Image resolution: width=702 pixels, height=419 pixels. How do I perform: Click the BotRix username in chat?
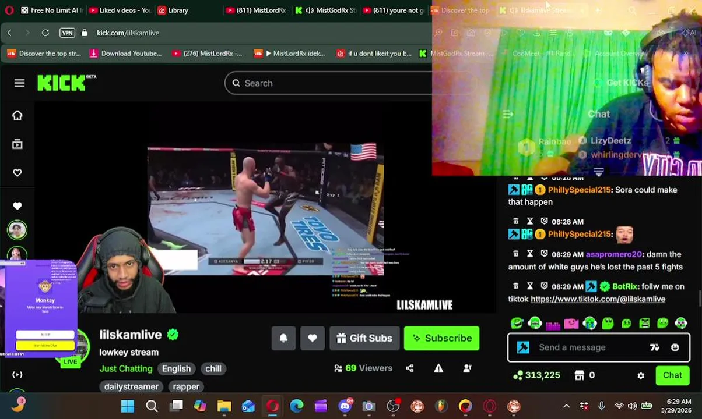tap(624, 286)
